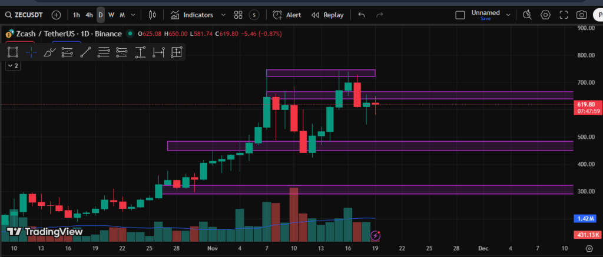The width and height of the screenshot is (603, 257).
Task: Open the layout grid templates icon
Action: point(238,15)
